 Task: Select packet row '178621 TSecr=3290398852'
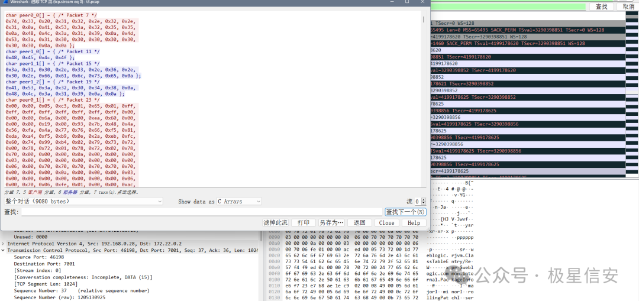click(528, 84)
